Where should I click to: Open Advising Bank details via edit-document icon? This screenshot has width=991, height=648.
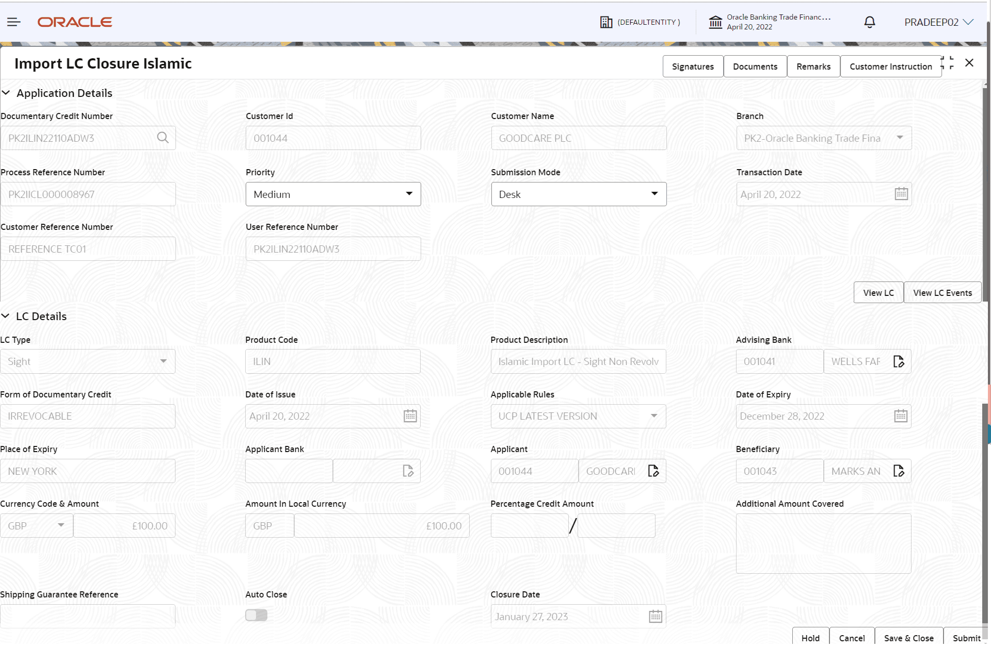point(899,361)
